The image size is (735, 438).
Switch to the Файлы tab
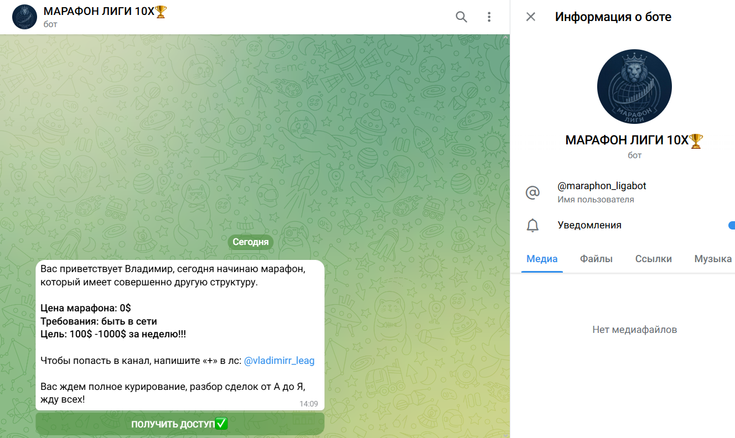pos(596,259)
